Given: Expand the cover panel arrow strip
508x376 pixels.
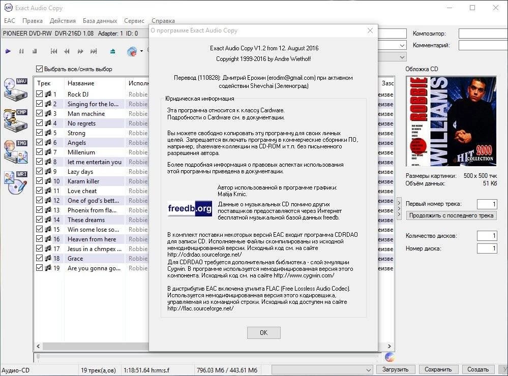Looking at the screenshot, I should click(x=399, y=208).
